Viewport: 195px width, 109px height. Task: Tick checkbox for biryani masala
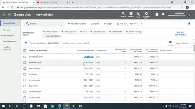tap(25, 80)
